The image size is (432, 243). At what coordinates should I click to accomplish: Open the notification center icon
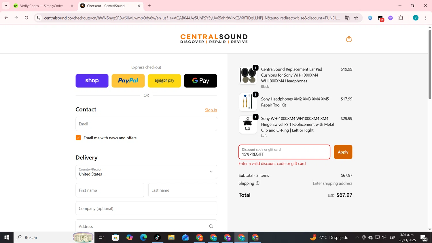click(424, 238)
